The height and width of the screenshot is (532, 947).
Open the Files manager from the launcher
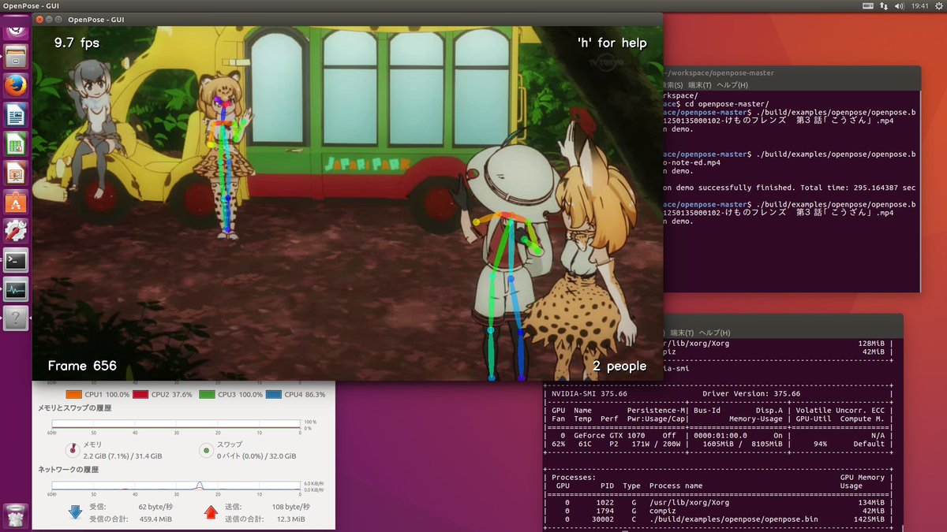click(x=16, y=56)
